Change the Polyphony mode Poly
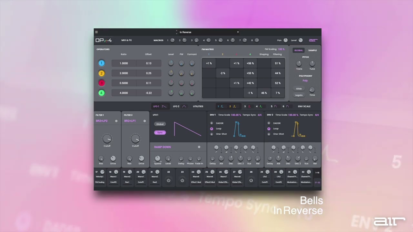The image size is (413, 232). (x=305, y=81)
